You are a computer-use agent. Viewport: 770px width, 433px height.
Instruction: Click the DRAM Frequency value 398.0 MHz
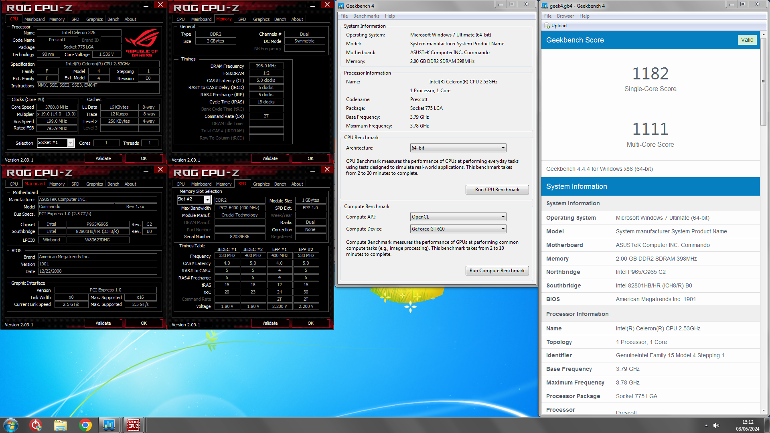(x=266, y=66)
